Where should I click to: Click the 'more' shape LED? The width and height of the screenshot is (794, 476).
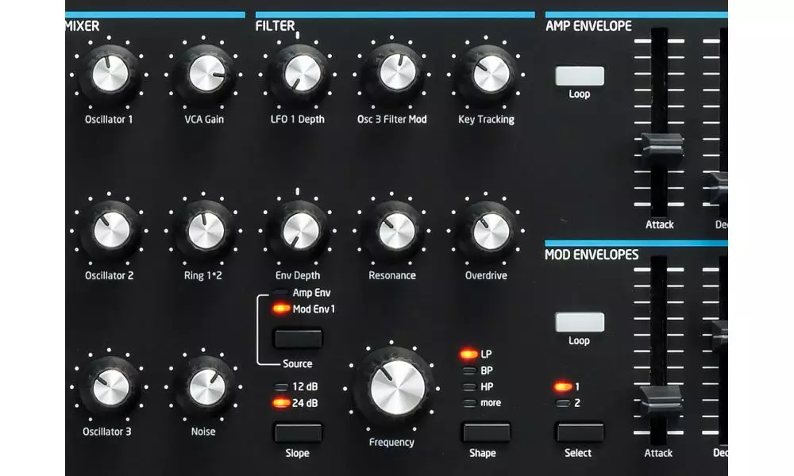point(470,403)
